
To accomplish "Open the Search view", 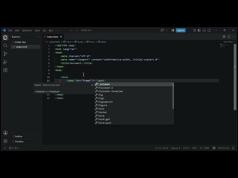I will [x=5, y=46].
